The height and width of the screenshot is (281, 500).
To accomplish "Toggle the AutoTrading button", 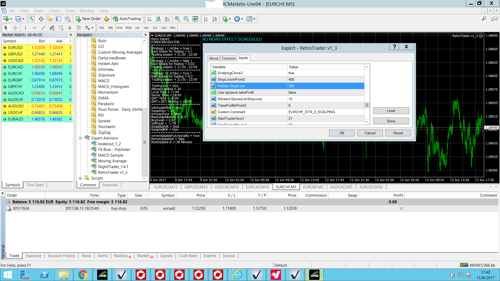I will click(x=127, y=19).
